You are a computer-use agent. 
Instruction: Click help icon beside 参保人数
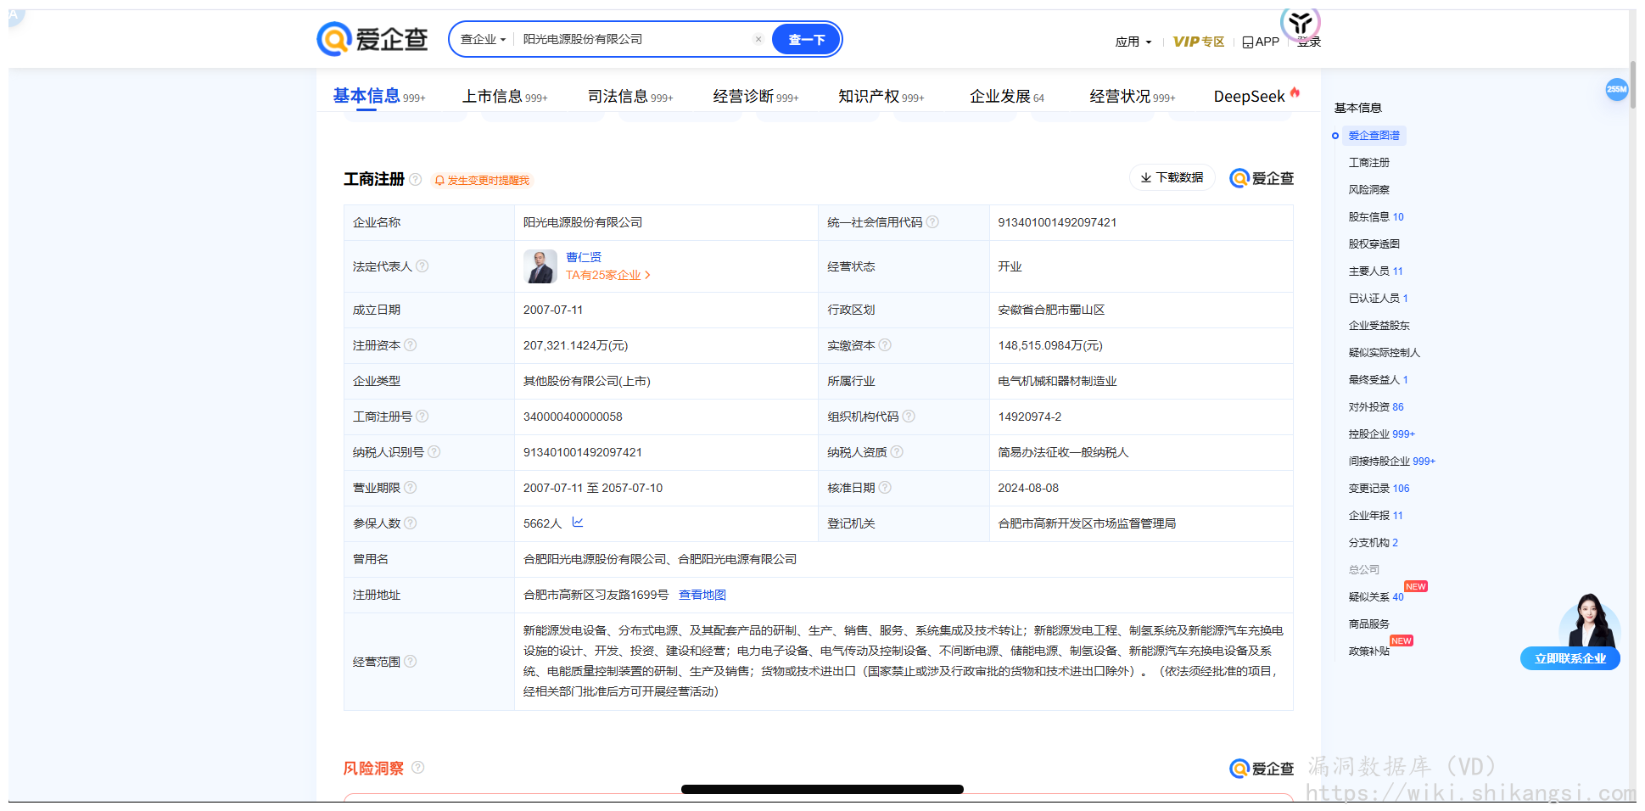click(x=410, y=523)
